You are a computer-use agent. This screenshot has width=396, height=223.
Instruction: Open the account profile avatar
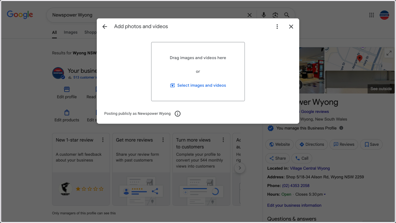(x=384, y=15)
